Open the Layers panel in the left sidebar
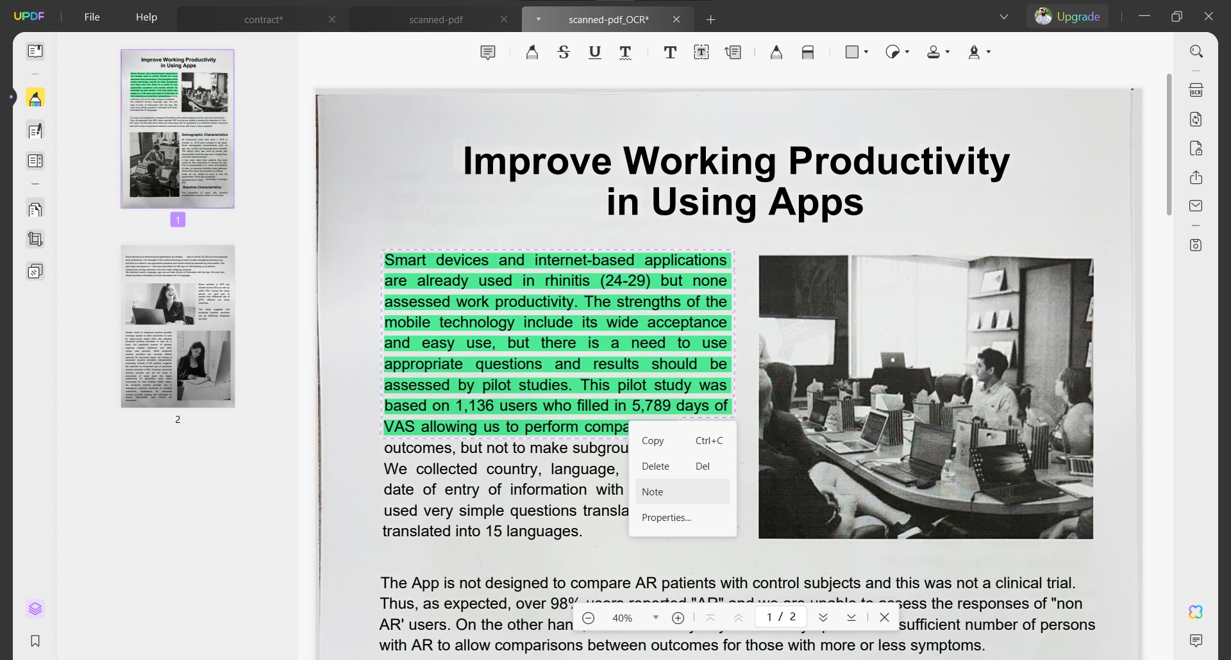Screen dimensions: 1231x660 tap(35, 609)
